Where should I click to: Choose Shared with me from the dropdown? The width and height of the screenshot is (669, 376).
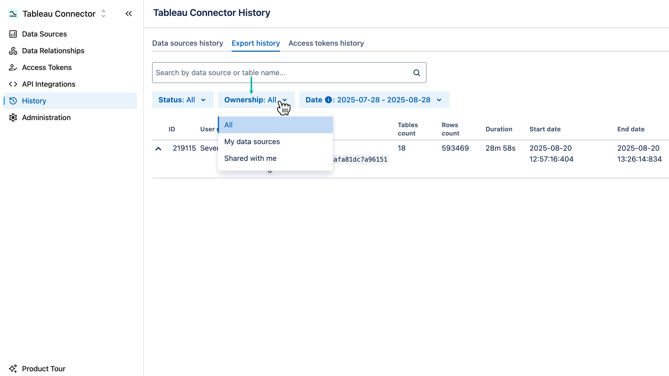250,158
